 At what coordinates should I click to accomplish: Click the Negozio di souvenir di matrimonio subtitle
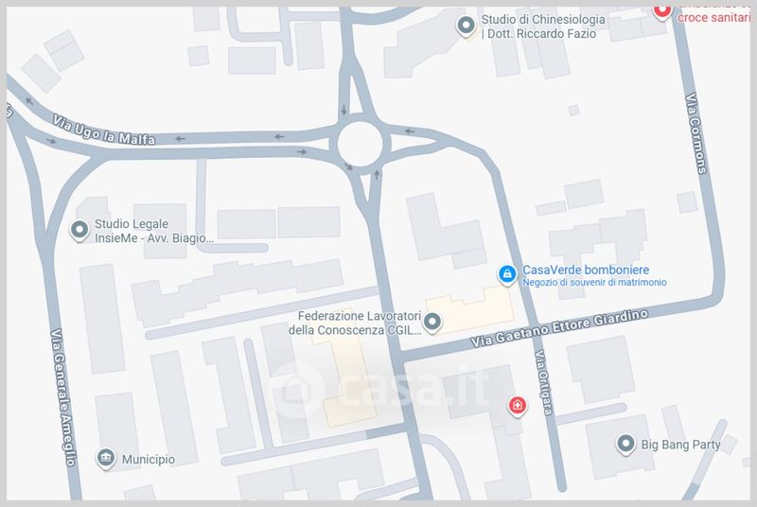(x=594, y=283)
